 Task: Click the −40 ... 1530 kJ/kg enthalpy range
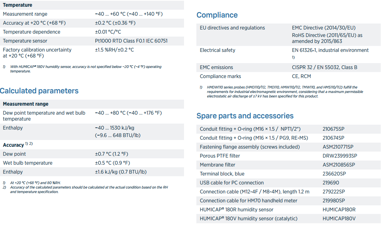(x=114, y=128)
